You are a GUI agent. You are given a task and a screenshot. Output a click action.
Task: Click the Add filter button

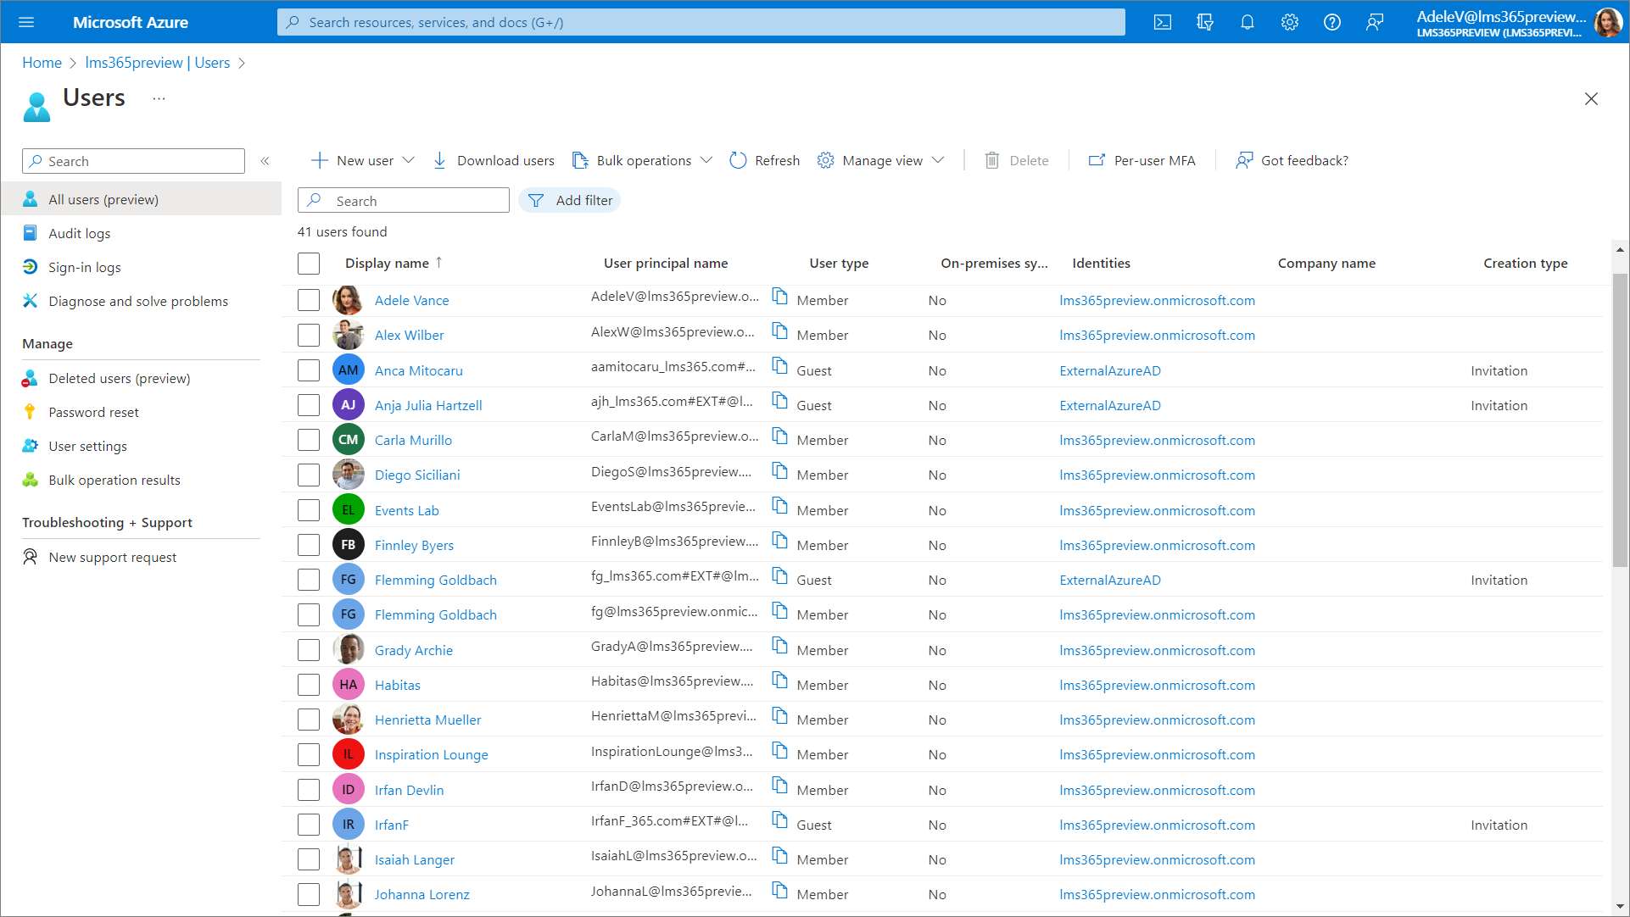570,201
